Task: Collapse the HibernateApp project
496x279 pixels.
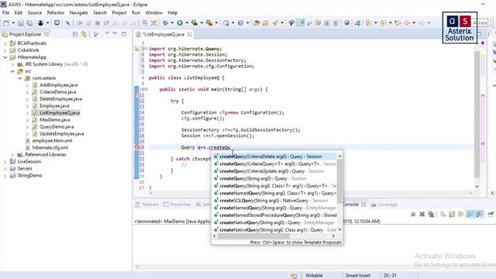Action: click(5, 57)
